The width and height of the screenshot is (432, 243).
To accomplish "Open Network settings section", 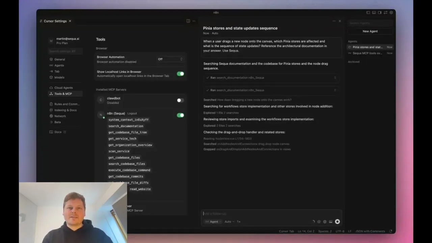I will pos(60,116).
